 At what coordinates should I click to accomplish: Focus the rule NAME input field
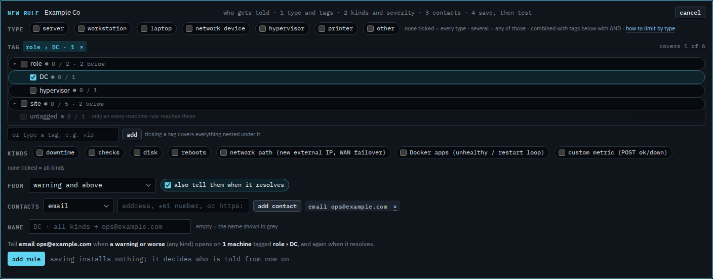[110, 226]
